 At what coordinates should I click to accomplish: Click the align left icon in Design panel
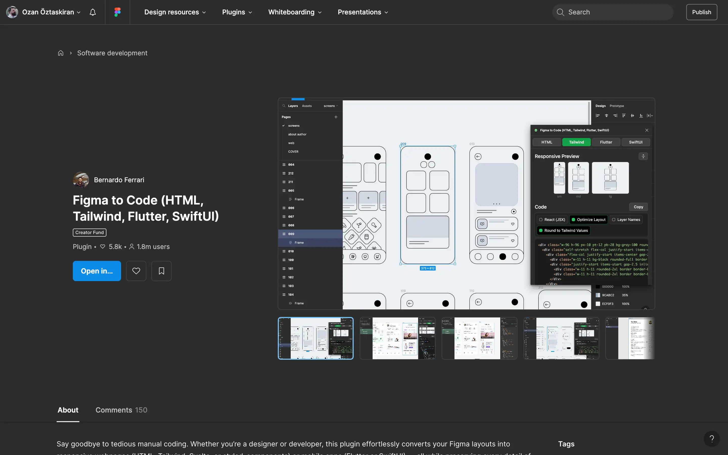tap(598, 116)
